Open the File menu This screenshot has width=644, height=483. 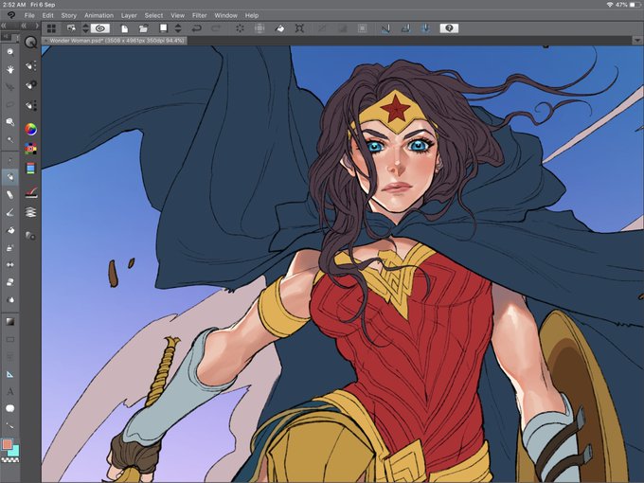[29, 15]
